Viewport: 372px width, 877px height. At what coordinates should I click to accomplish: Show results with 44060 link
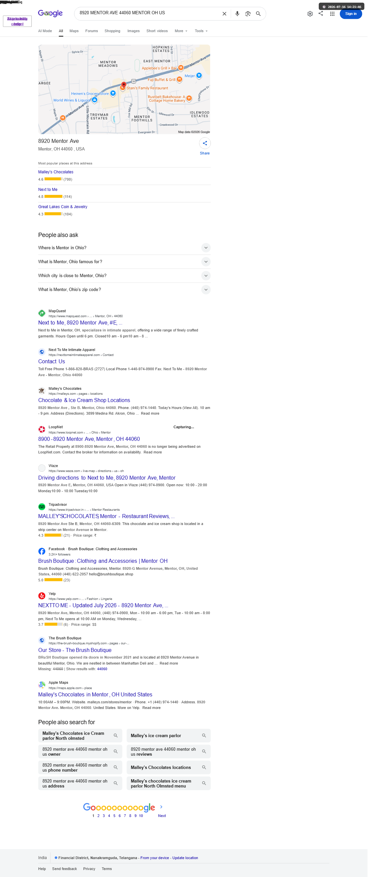[x=102, y=669]
